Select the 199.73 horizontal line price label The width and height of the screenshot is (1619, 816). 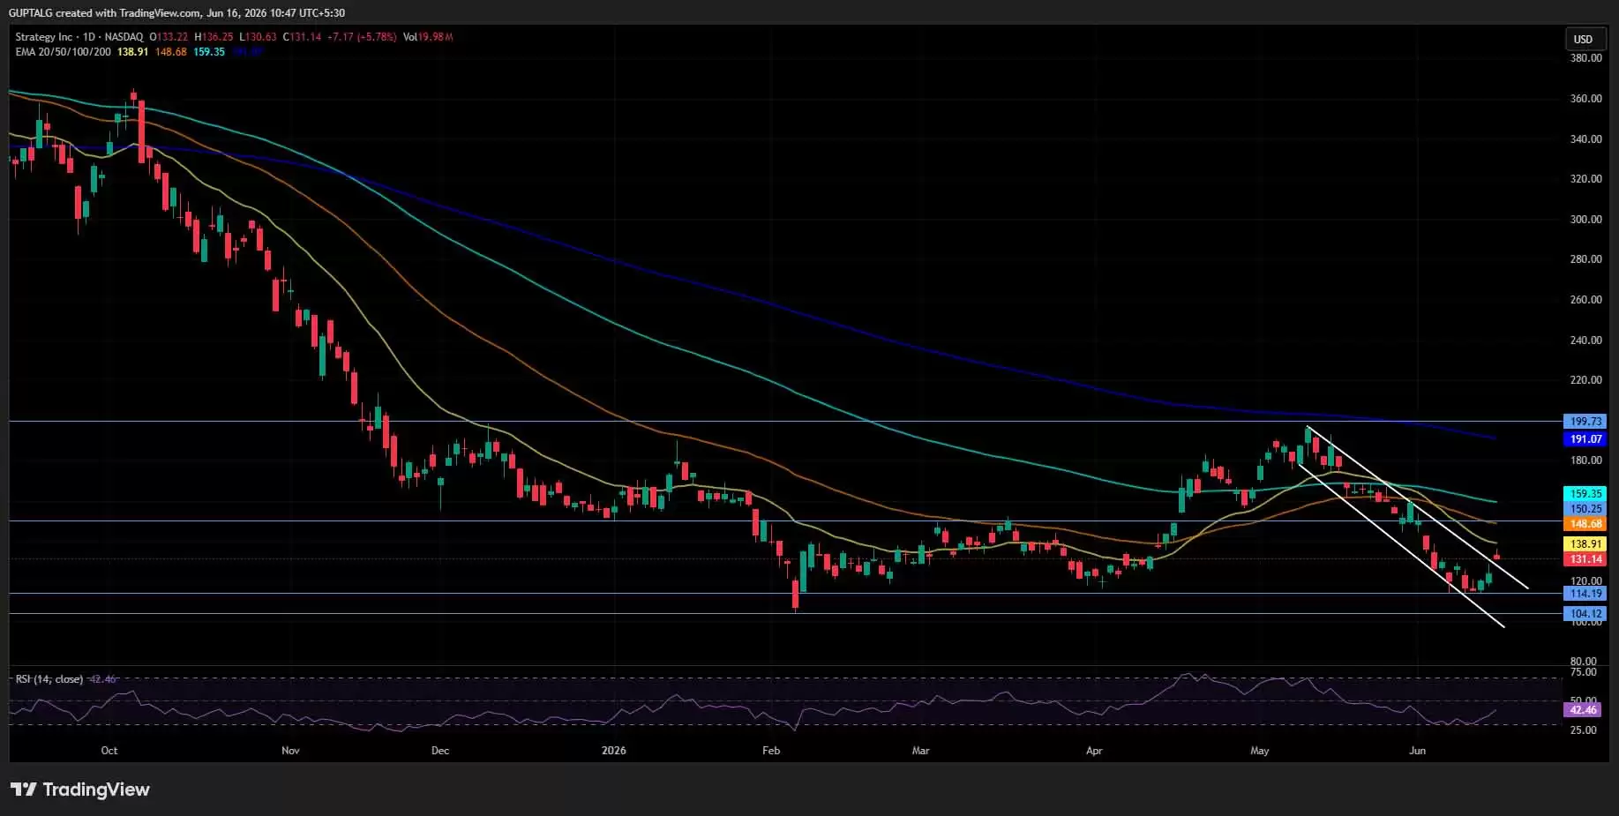1585,422
